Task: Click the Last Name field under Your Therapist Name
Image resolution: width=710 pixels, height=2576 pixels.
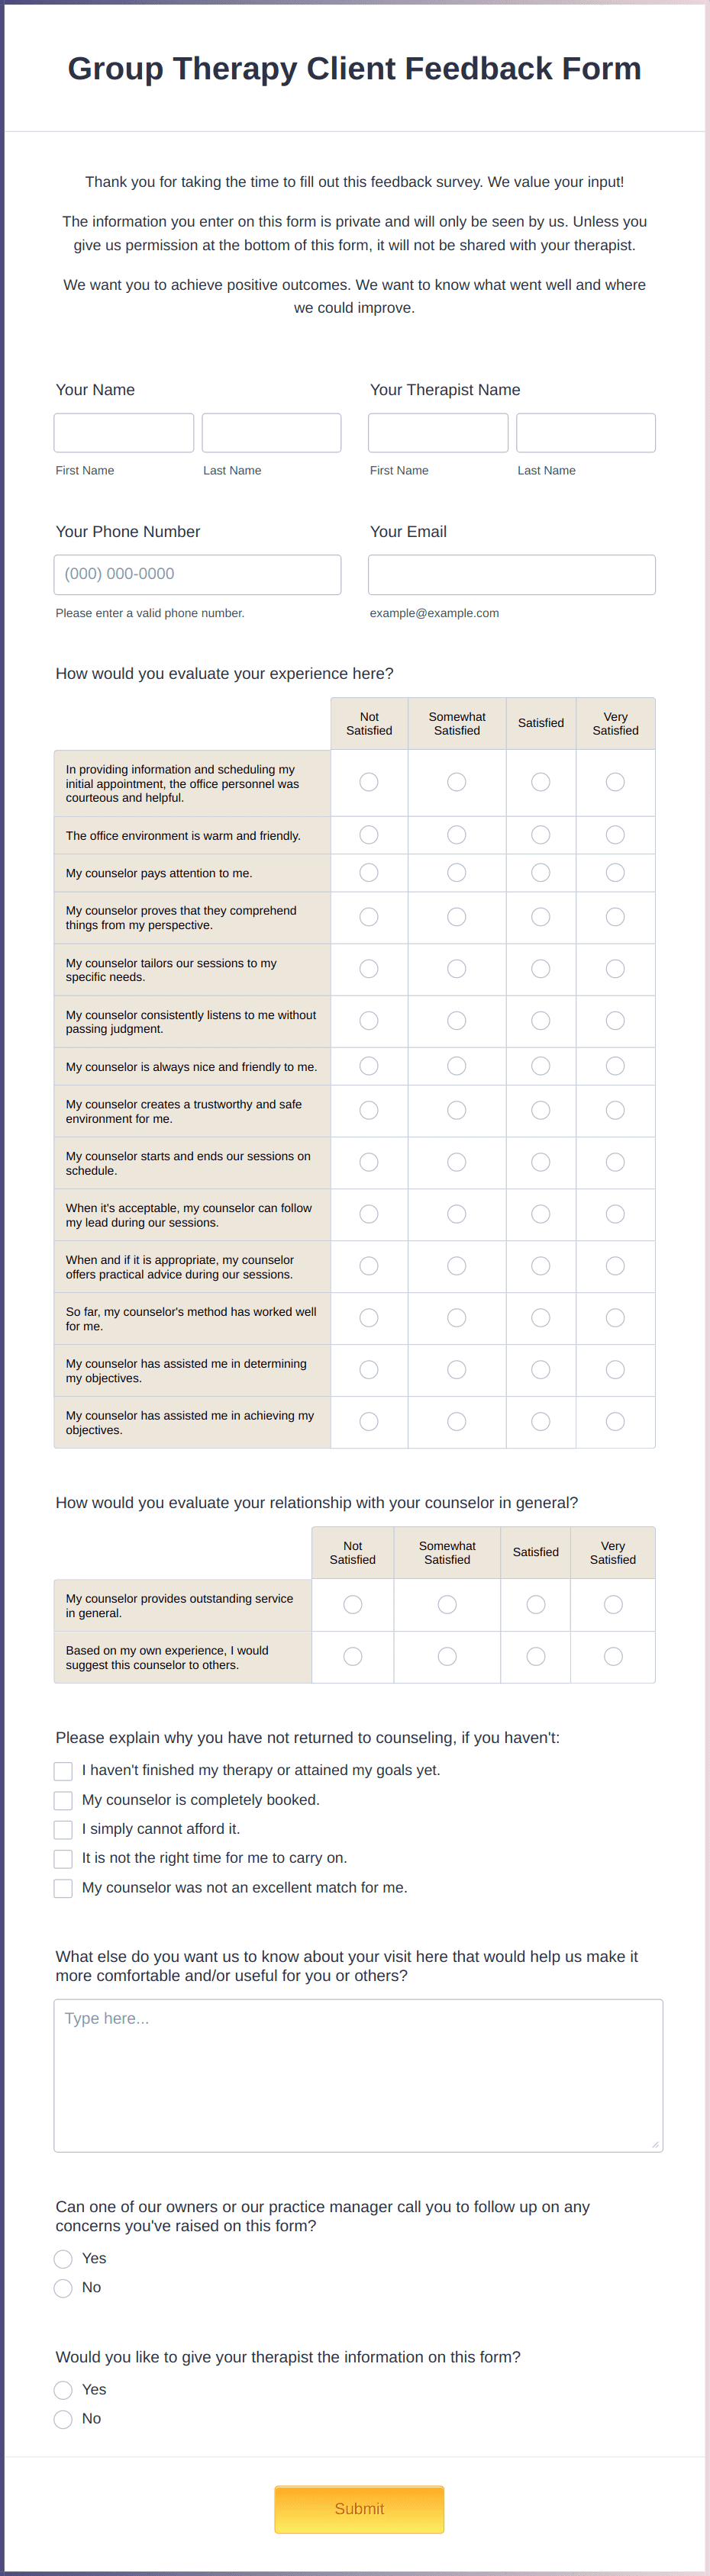Action: point(585,432)
